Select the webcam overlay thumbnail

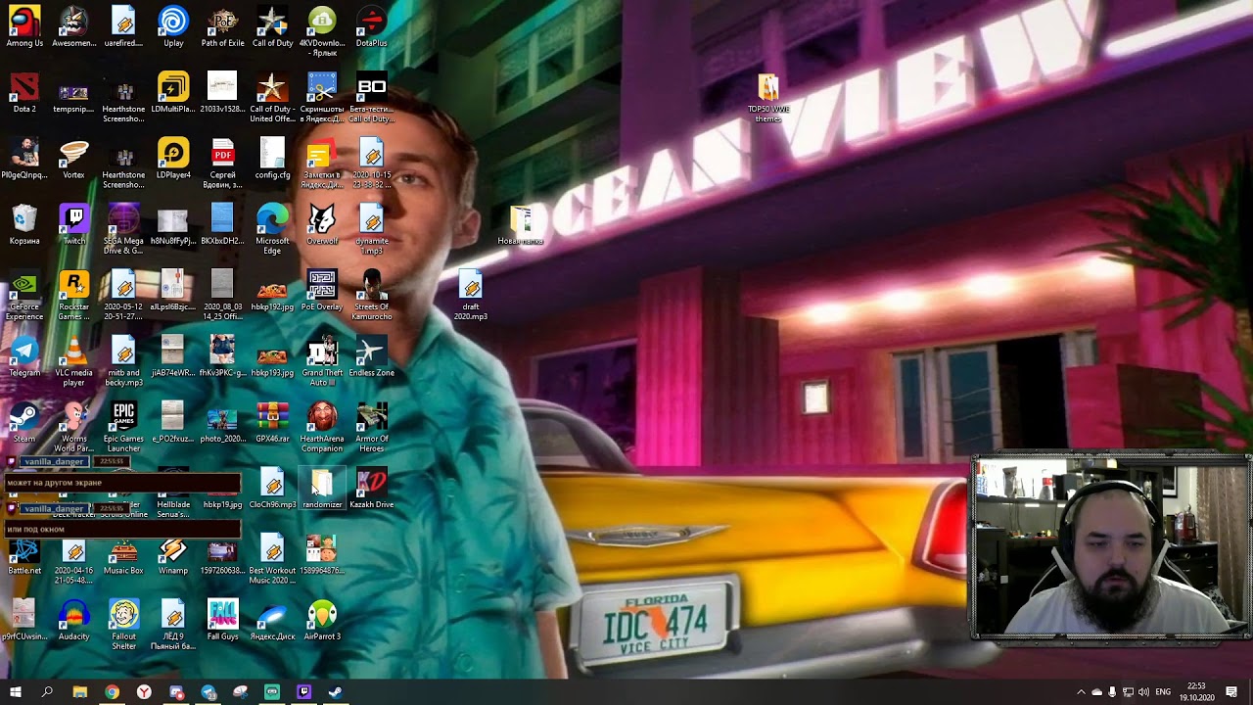(x=1111, y=546)
